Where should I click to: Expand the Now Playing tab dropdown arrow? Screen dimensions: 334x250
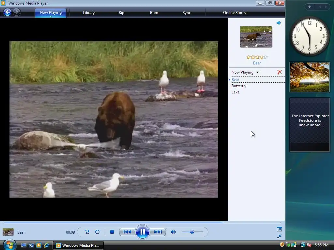51,16
